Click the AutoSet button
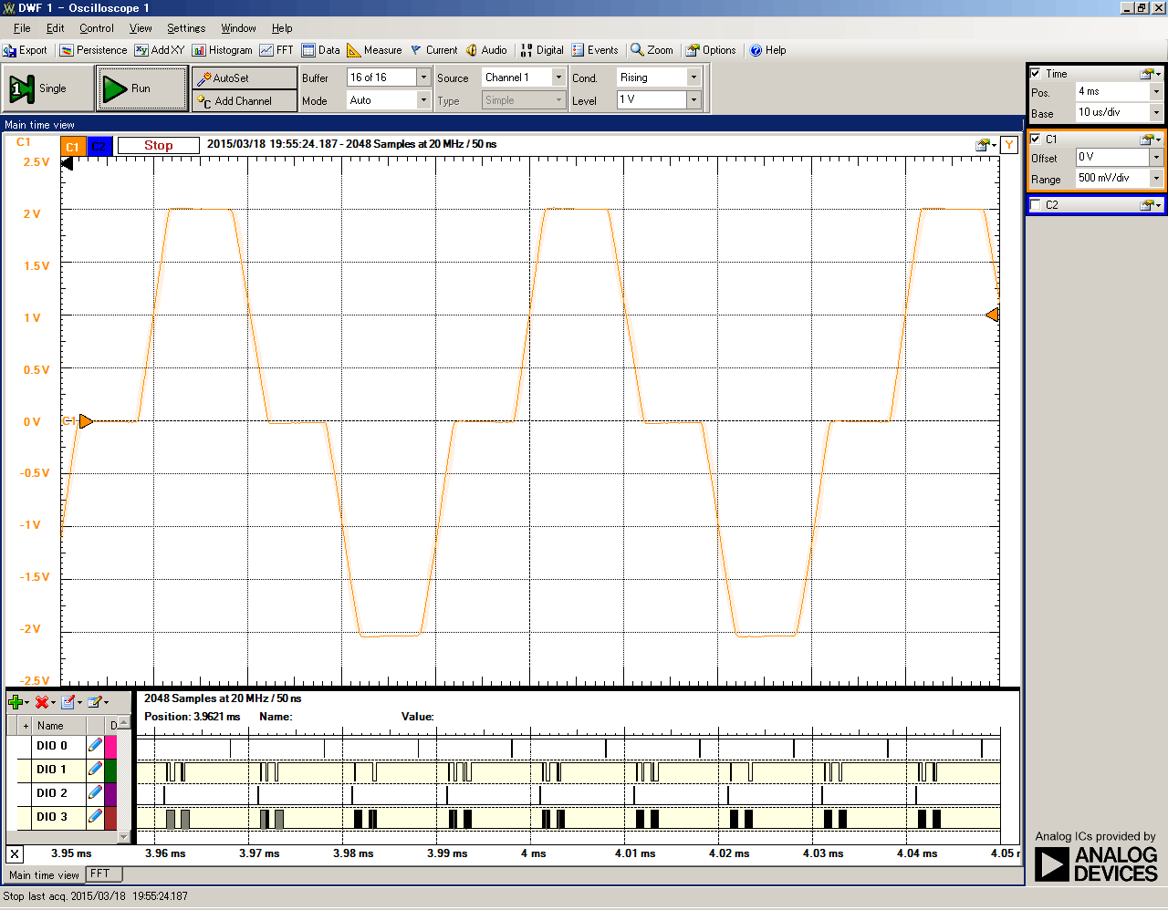 pyautogui.click(x=244, y=78)
